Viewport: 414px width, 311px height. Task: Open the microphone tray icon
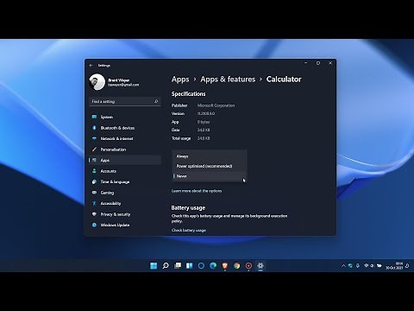(x=358, y=266)
